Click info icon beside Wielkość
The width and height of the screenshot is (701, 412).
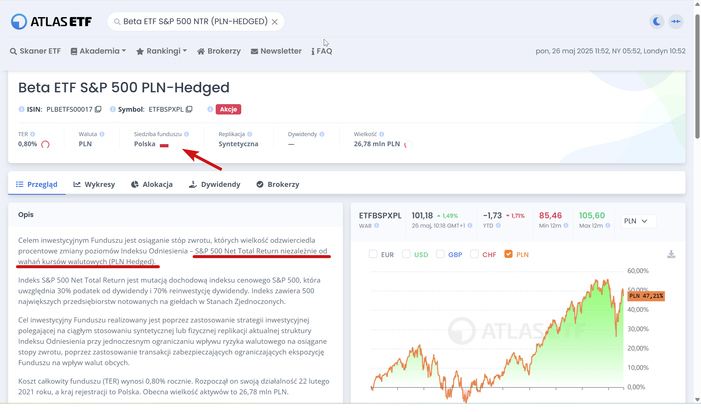point(382,134)
